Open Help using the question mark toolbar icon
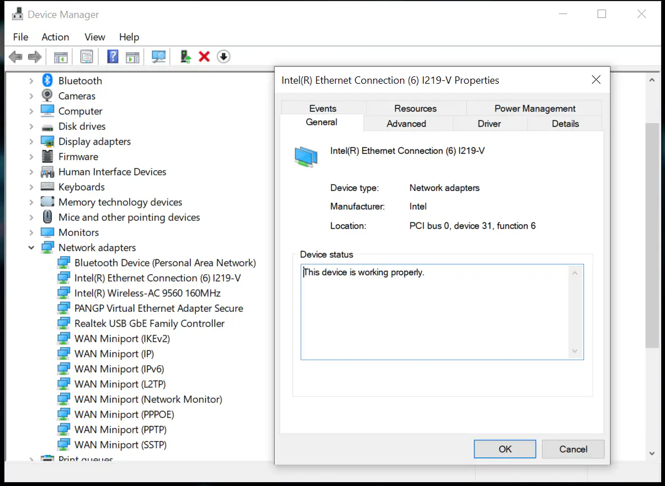 [x=112, y=56]
